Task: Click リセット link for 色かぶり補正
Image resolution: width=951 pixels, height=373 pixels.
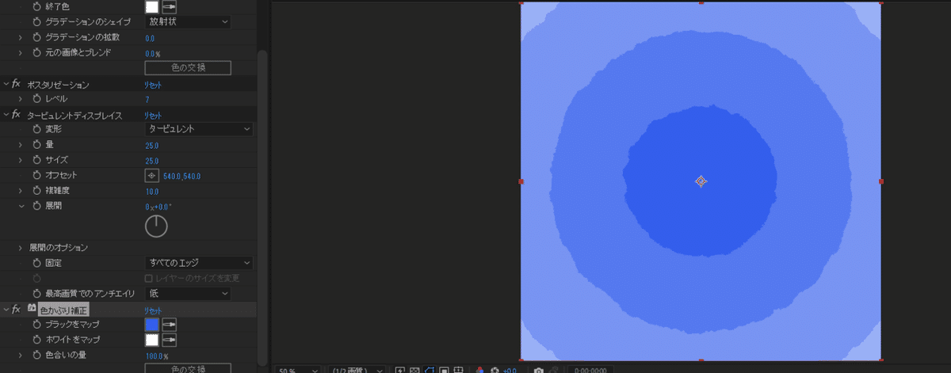Action: pyautogui.click(x=152, y=310)
